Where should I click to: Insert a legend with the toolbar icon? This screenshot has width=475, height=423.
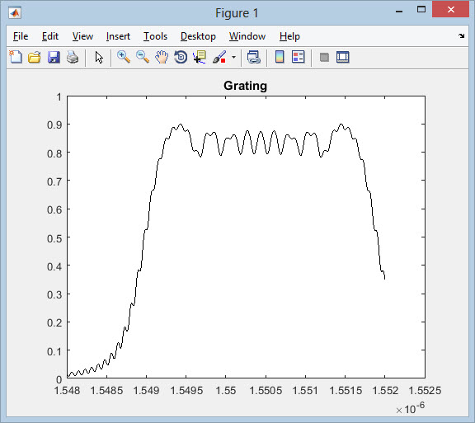point(298,57)
